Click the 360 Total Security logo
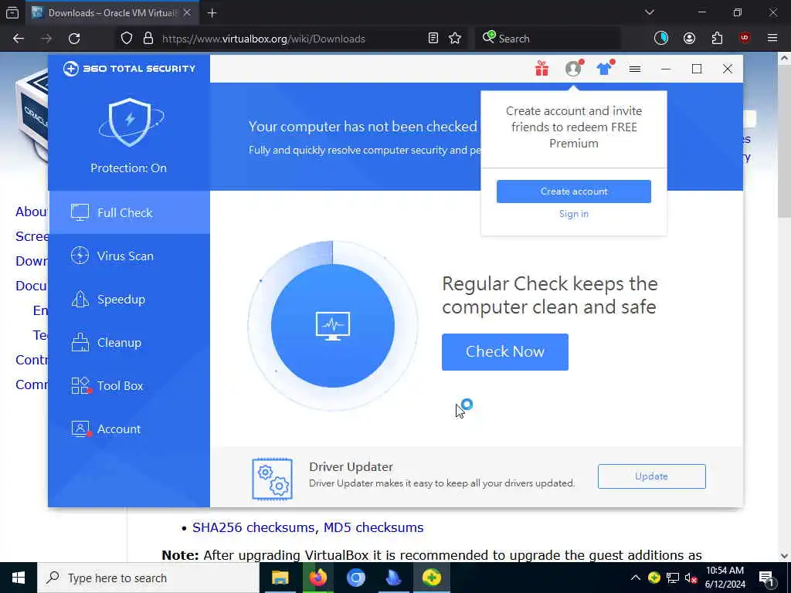The width and height of the screenshot is (791, 593). [x=130, y=69]
